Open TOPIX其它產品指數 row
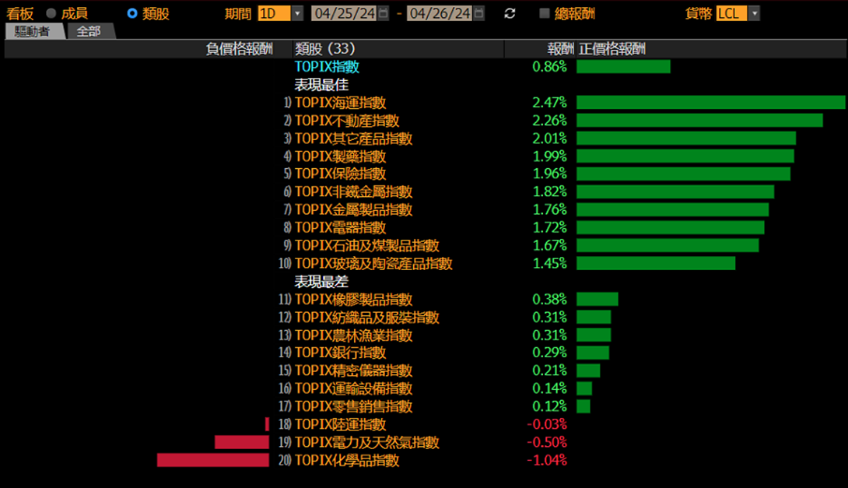Screen dimensions: 848x488 353,139
